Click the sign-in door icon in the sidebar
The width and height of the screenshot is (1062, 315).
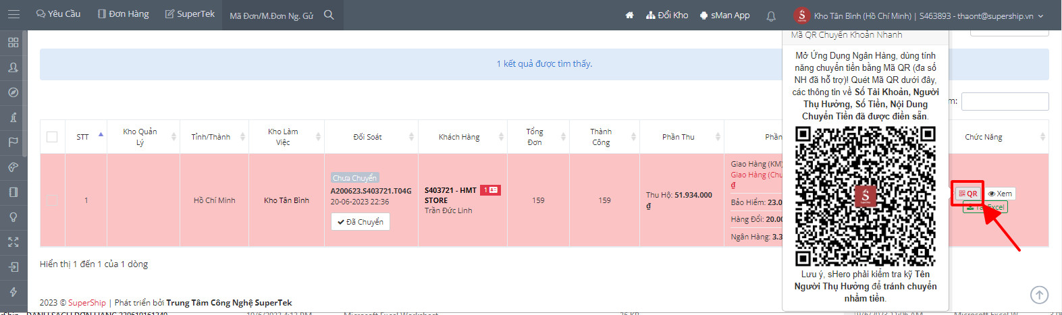(13, 267)
